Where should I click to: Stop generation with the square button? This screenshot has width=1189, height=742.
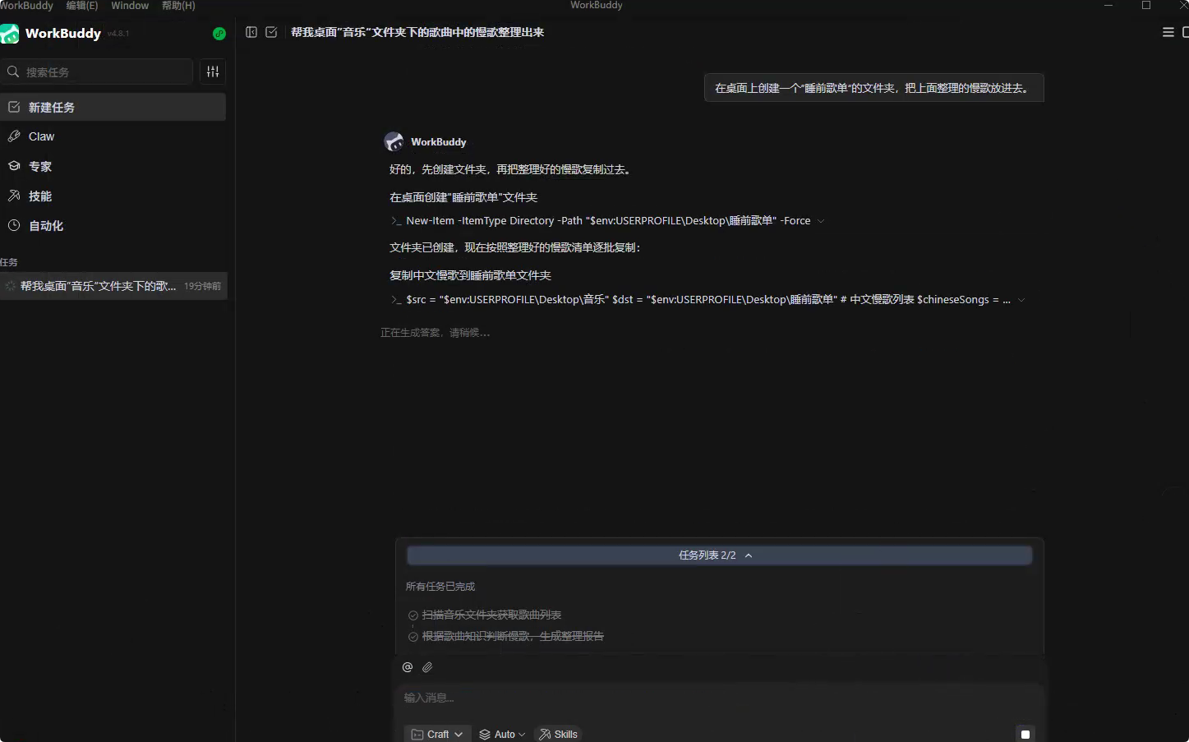pyautogui.click(x=1025, y=734)
